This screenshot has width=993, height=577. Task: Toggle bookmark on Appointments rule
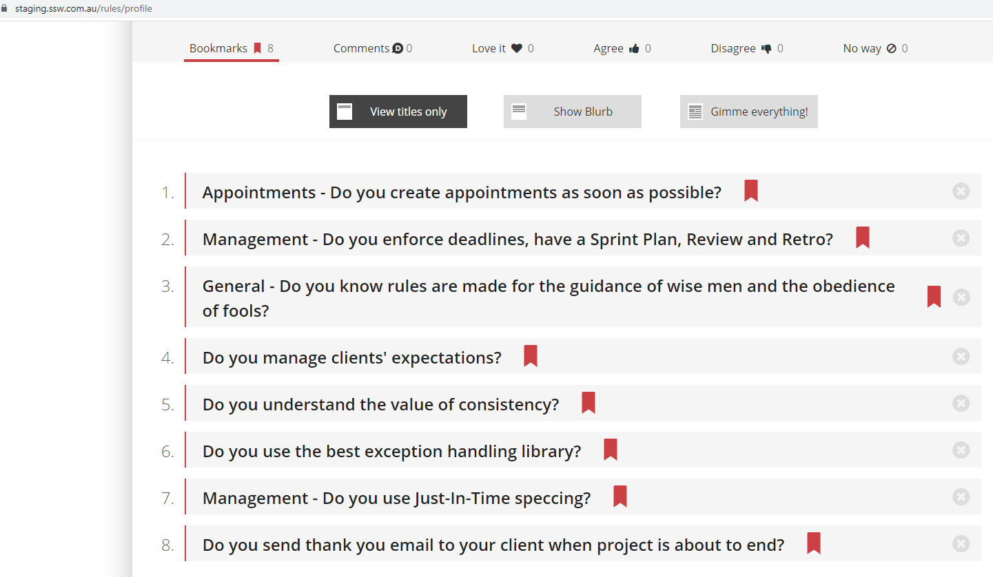point(751,191)
